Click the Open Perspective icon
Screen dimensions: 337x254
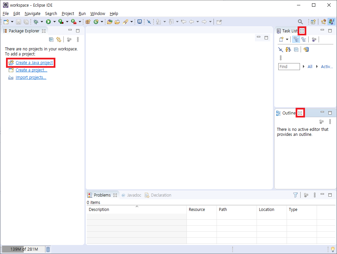313,22
